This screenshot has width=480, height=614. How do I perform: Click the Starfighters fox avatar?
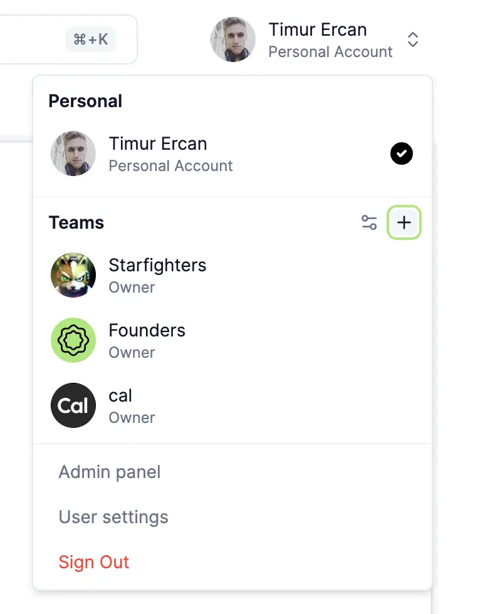(73, 275)
